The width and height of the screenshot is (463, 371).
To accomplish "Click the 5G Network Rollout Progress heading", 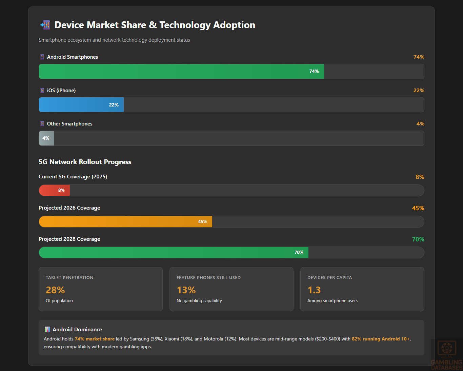I will 85,162.
